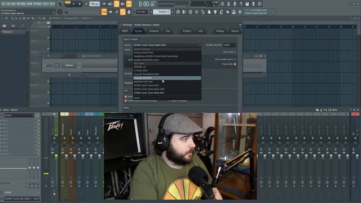Click the cloud content icon in toolbar
Image resolution: width=361 pixels, height=203 pixels.
(234, 12)
